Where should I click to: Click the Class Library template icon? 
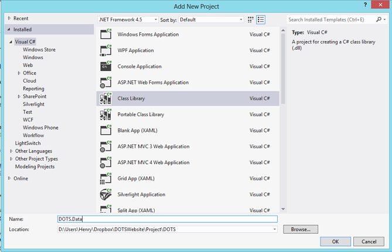(105, 98)
